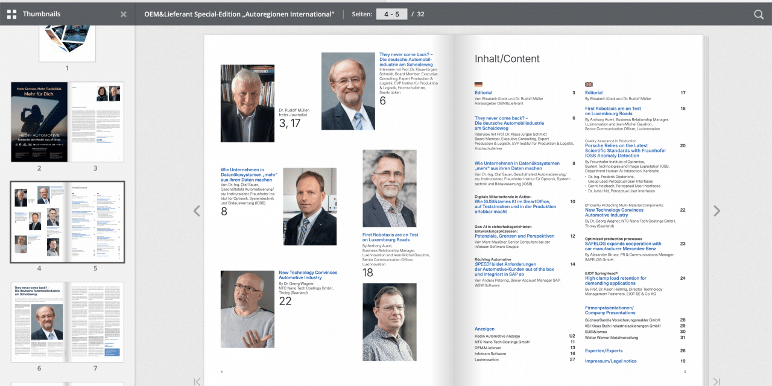Open "Impressum/Legal notice" contents entry
The image size is (772, 386).
pos(612,361)
